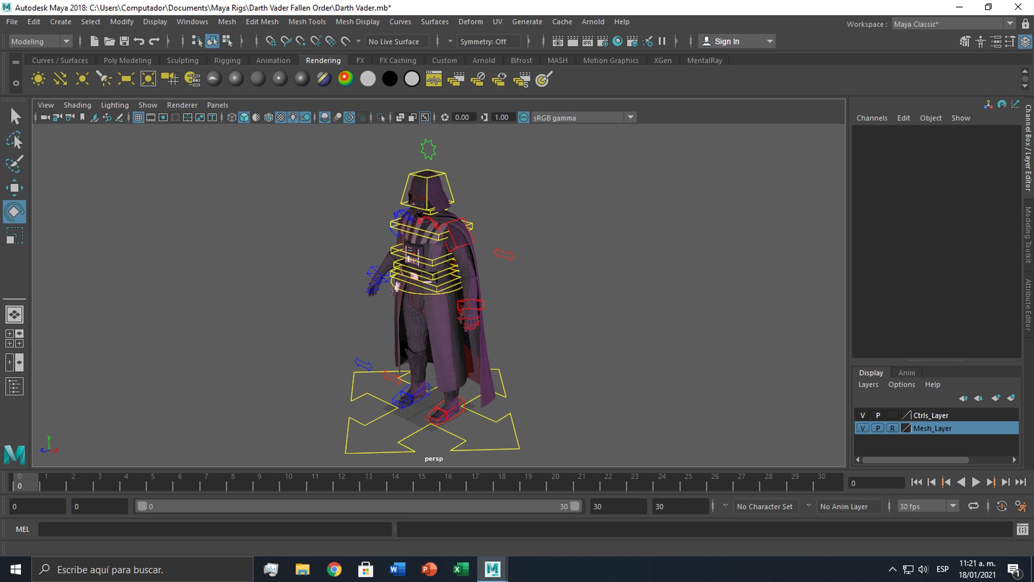Image resolution: width=1034 pixels, height=582 pixels.
Task: Undo the last action
Action: coord(139,41)
